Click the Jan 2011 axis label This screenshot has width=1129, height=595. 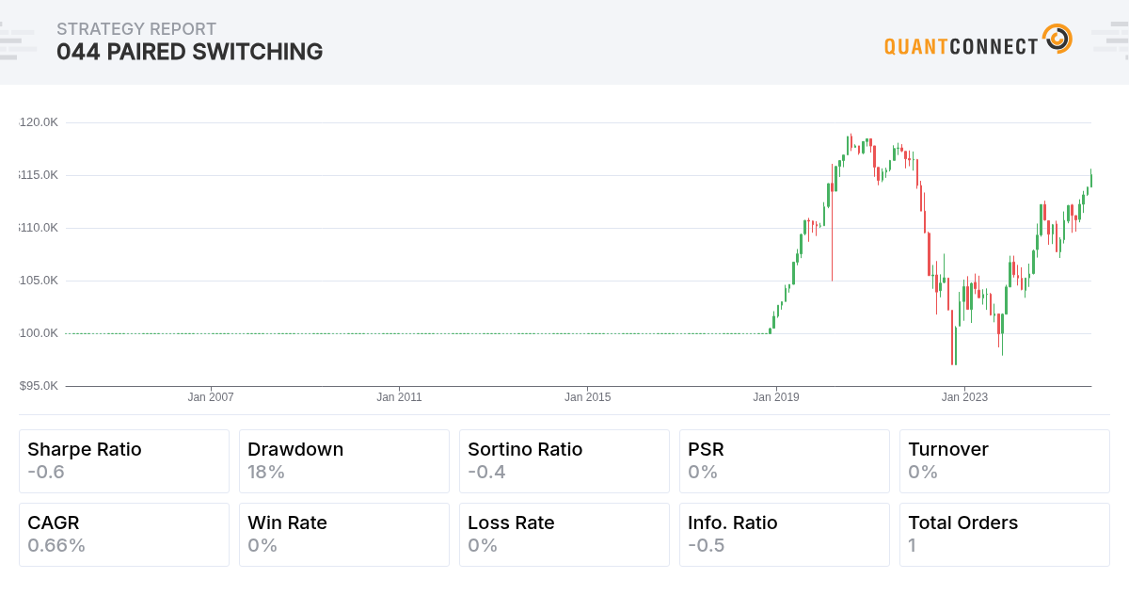(x=399, y=397)
